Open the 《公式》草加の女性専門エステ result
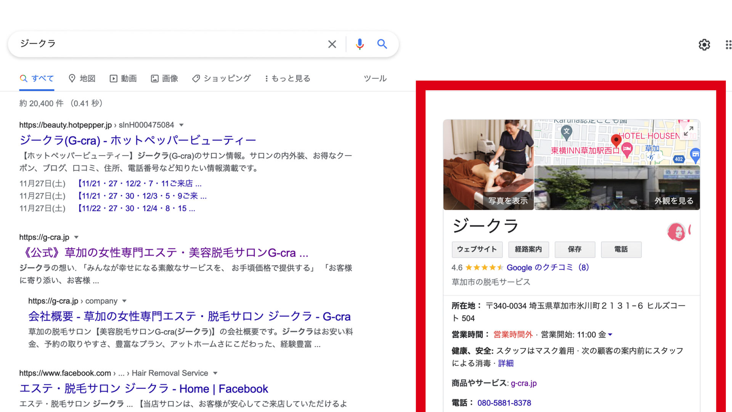 164,253
